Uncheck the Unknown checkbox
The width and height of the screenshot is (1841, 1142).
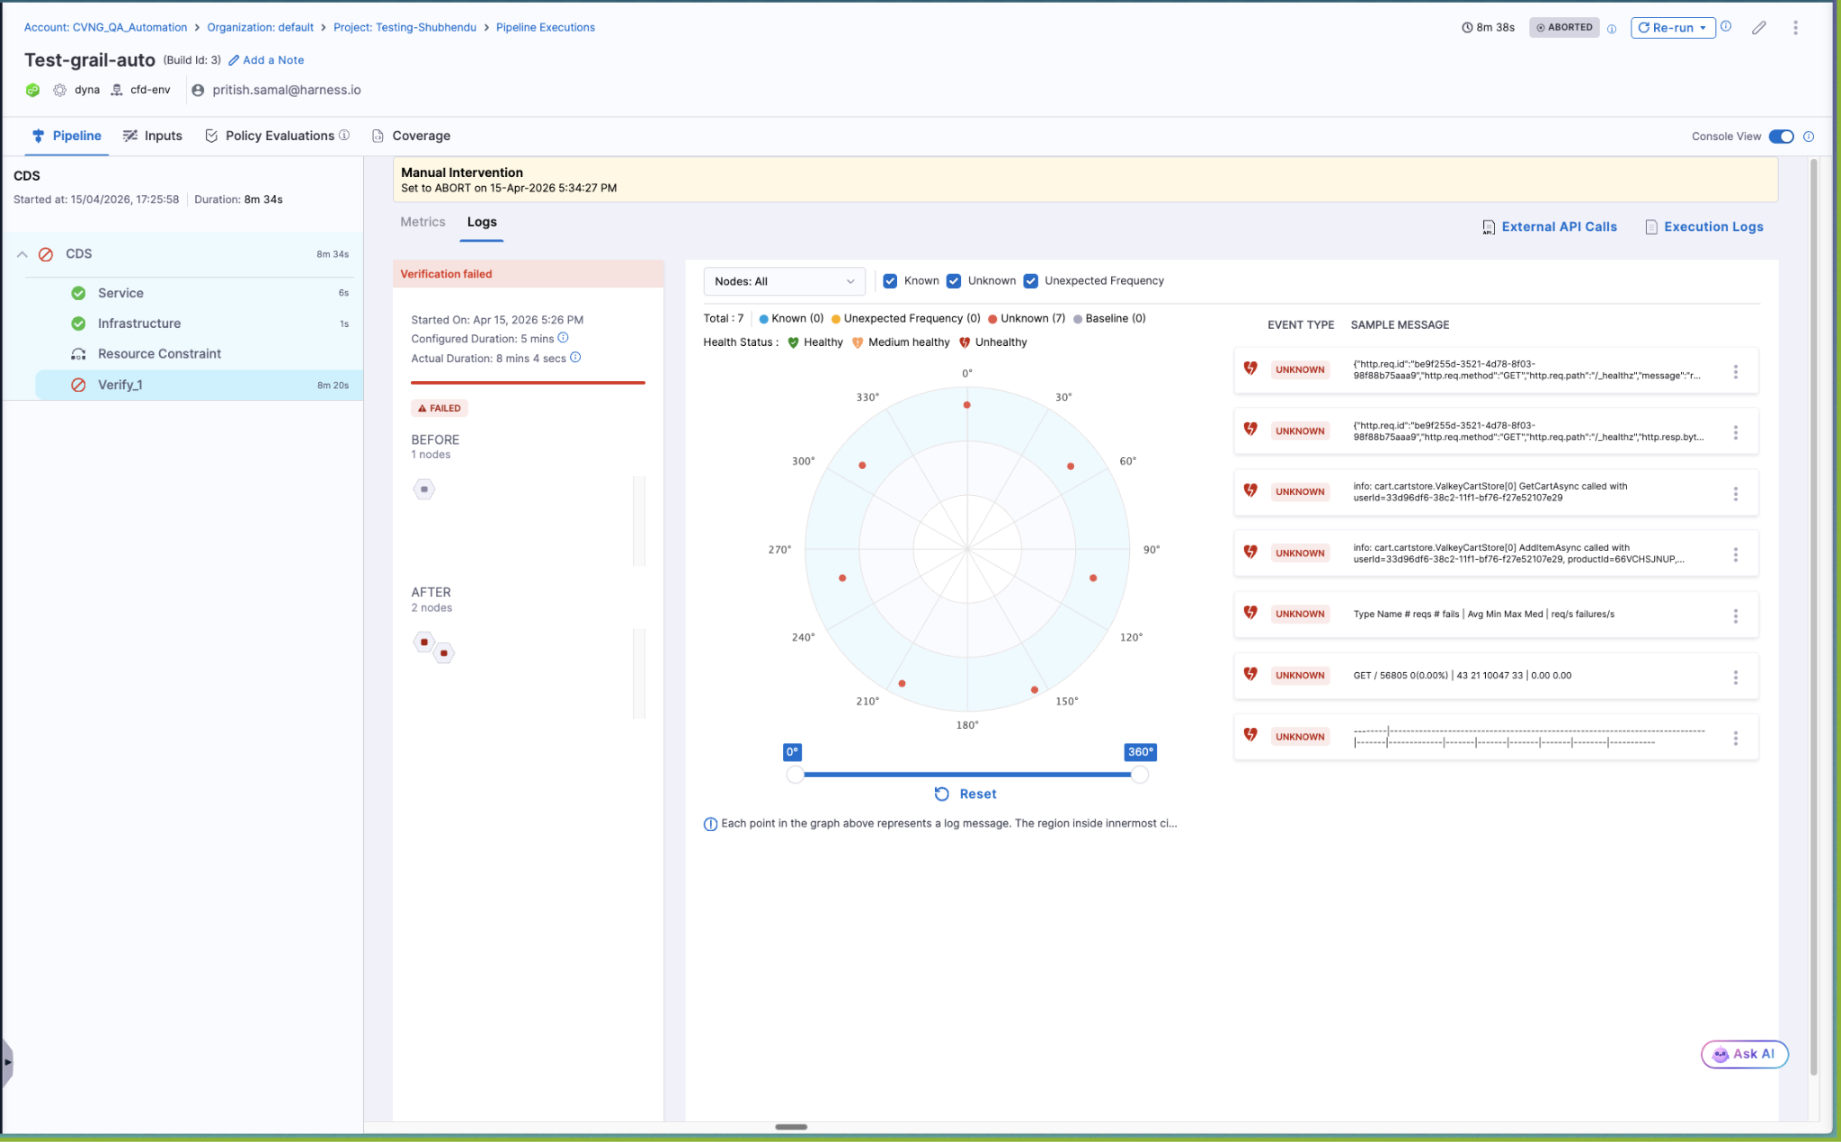tap(954, 281)
